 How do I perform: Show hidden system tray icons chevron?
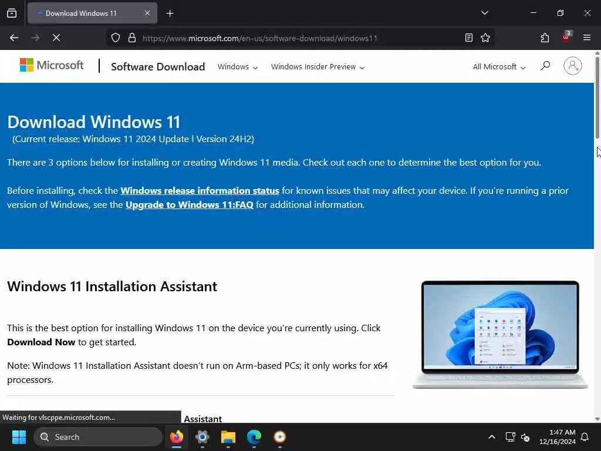492,437
